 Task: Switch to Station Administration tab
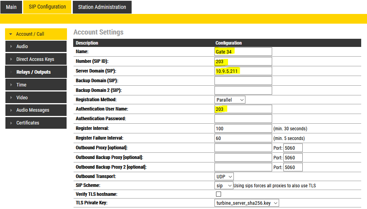pyautogui.click(x=102, y=7)
